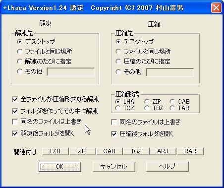The width and height of the screenshot is (224, 188).
Task: Click the RAR association button
Action: [190, 151]
